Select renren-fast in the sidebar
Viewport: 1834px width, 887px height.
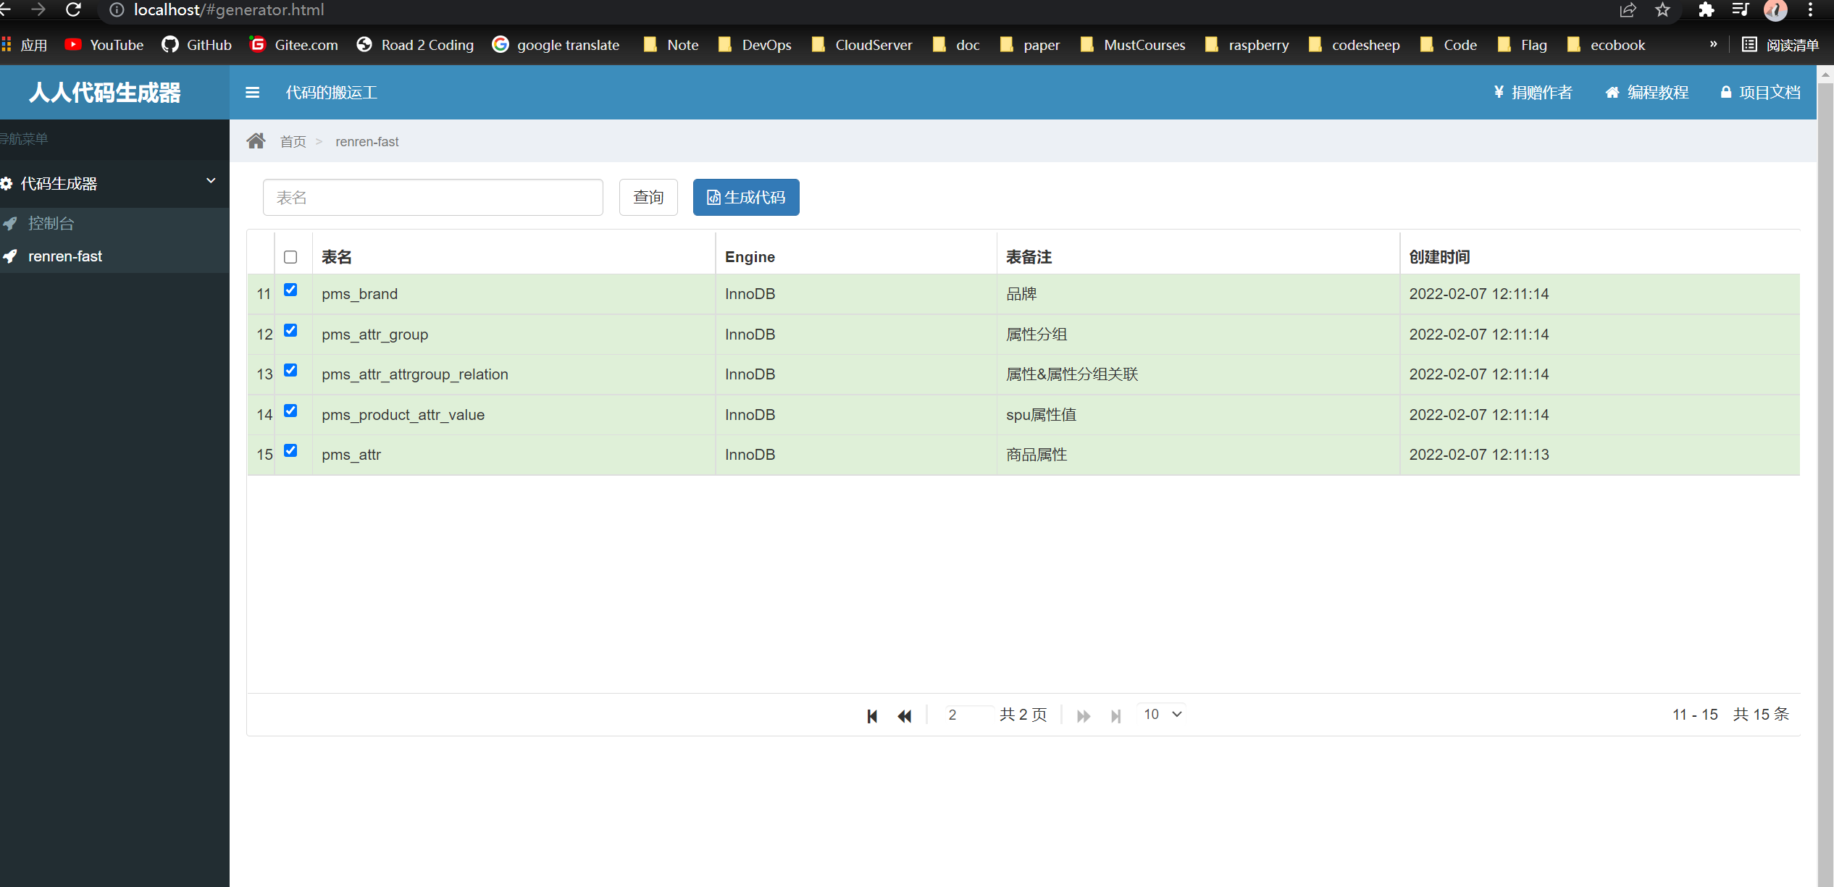click(65, 256)
